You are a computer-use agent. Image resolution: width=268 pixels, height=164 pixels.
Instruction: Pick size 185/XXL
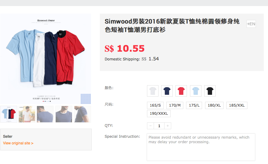(x=237, y=105)
